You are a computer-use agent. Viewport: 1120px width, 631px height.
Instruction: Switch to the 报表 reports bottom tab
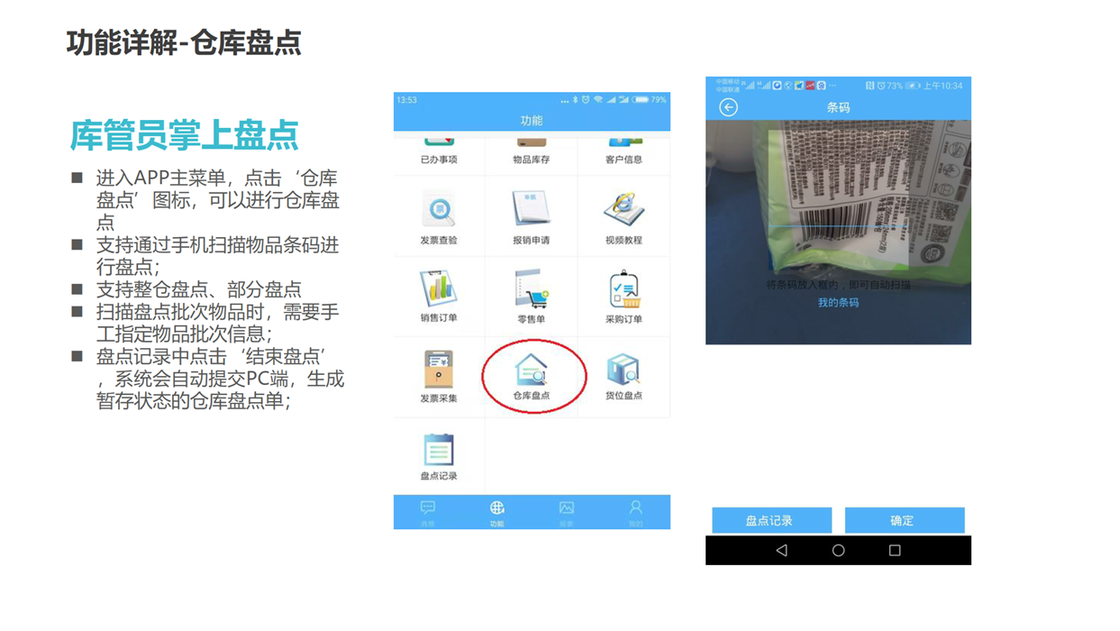[x=566, y=512]
